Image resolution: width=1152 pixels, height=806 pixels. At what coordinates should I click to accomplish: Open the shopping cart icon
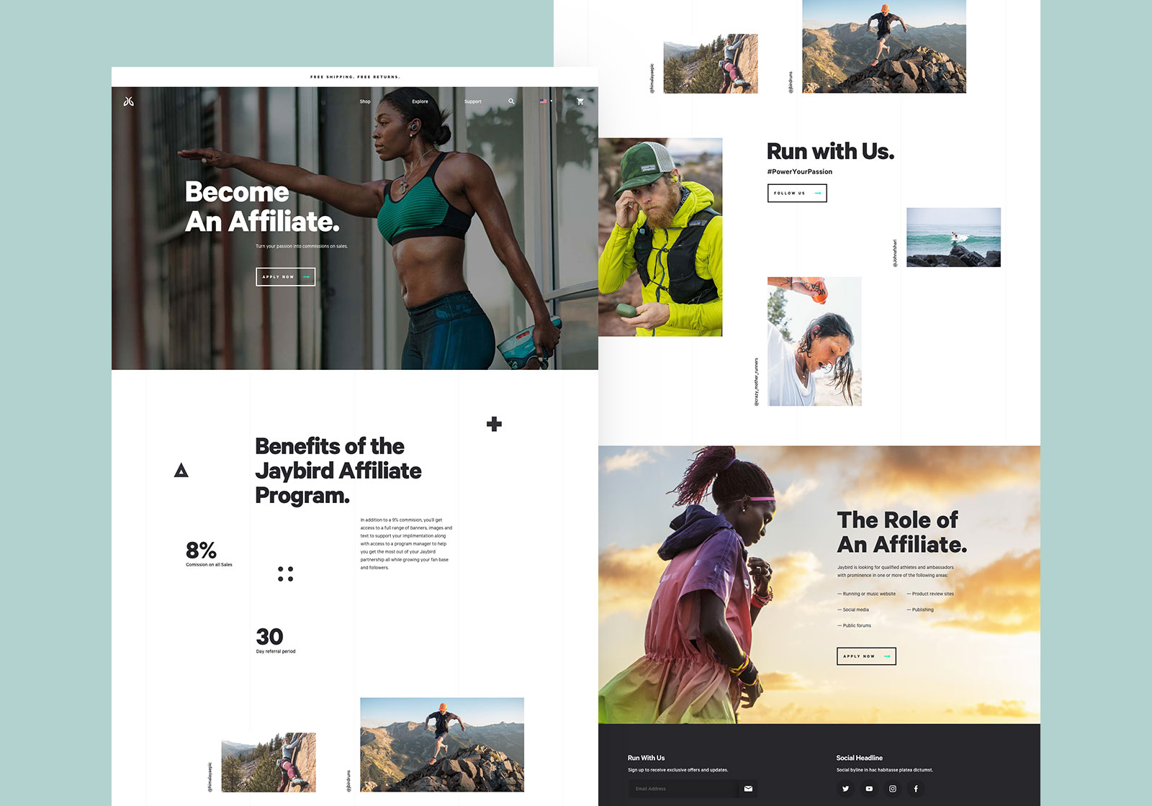click(x=580, y=101)
